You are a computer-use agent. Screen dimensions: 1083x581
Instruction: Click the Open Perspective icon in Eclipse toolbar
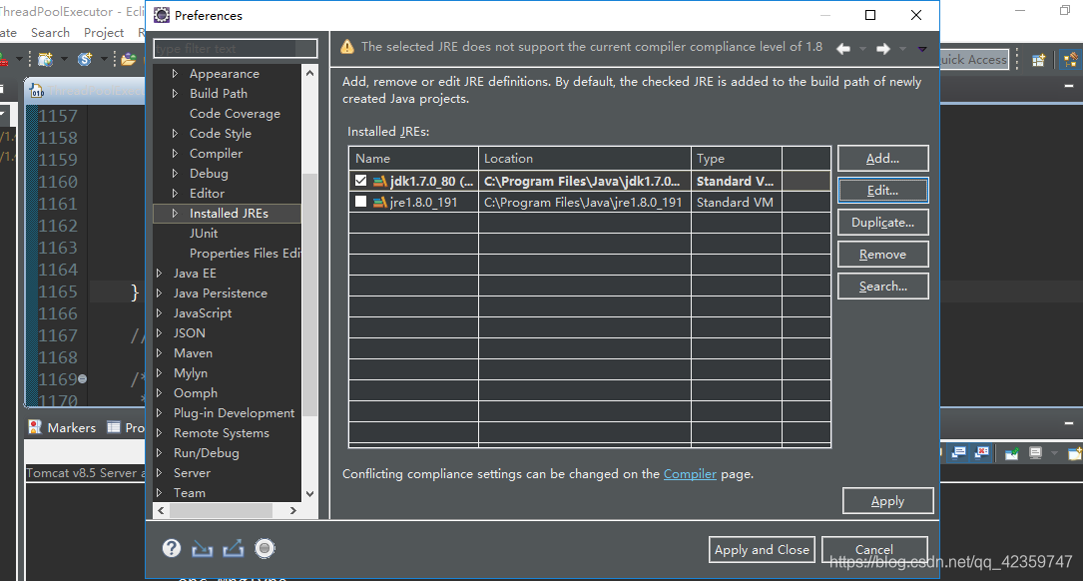point(1038,60)
